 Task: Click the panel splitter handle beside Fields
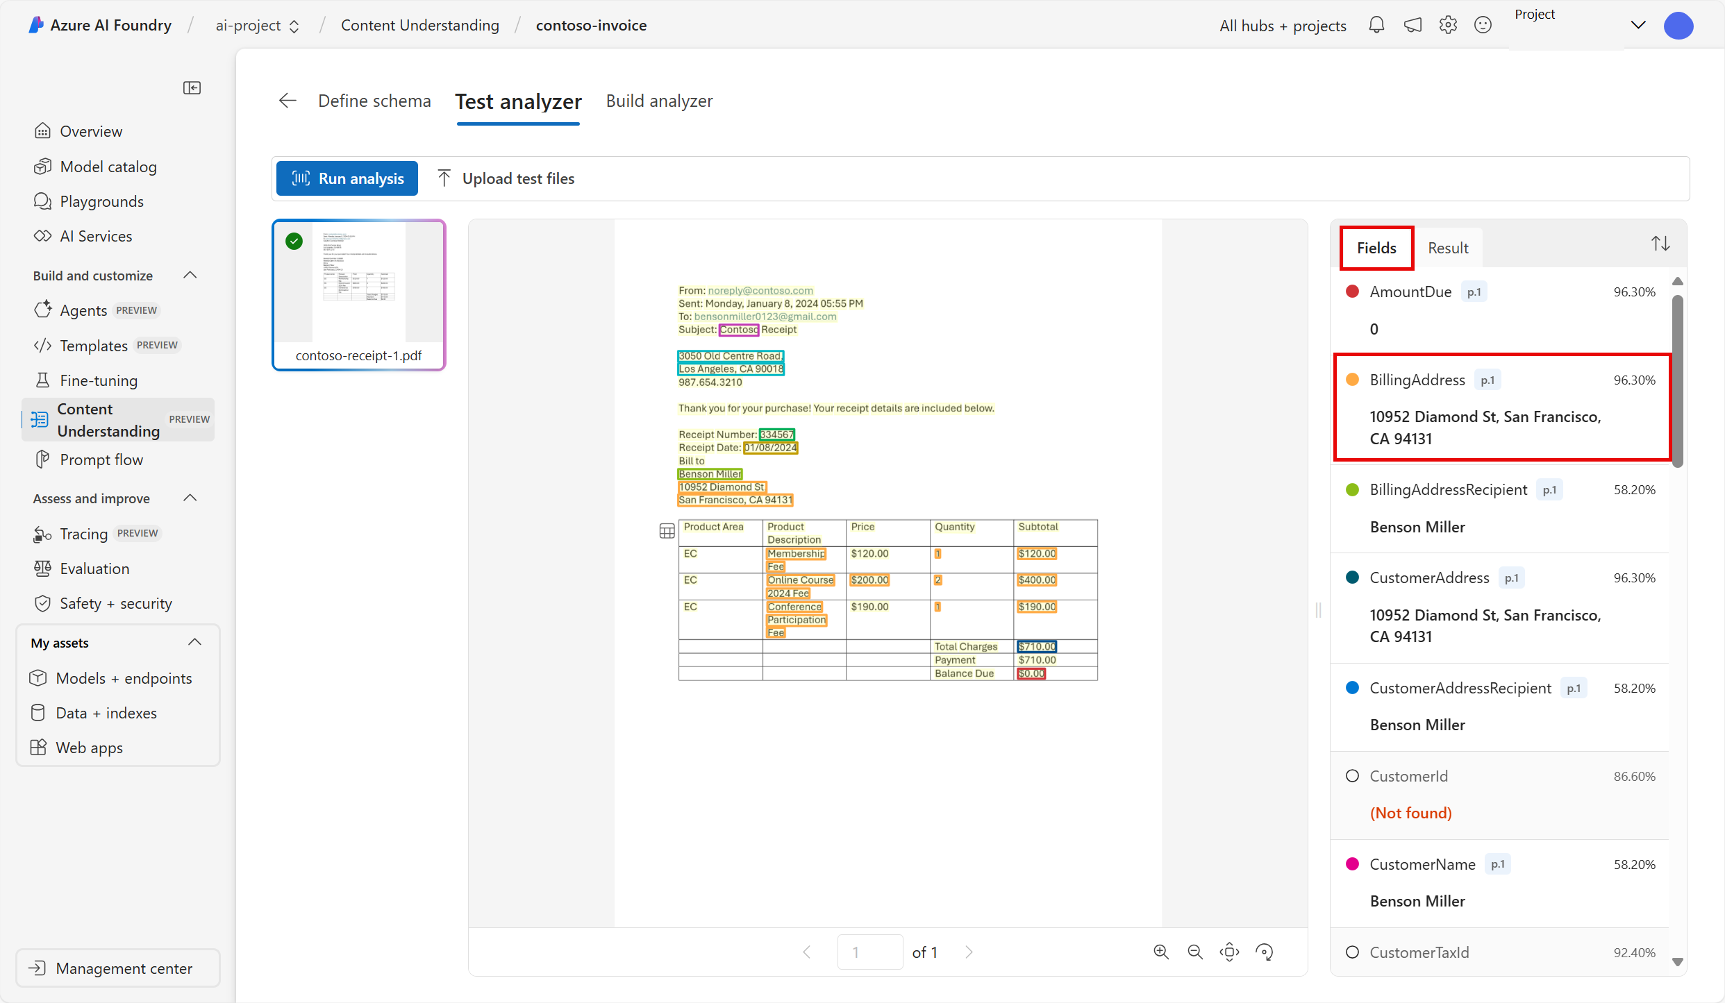[1318, 610]
